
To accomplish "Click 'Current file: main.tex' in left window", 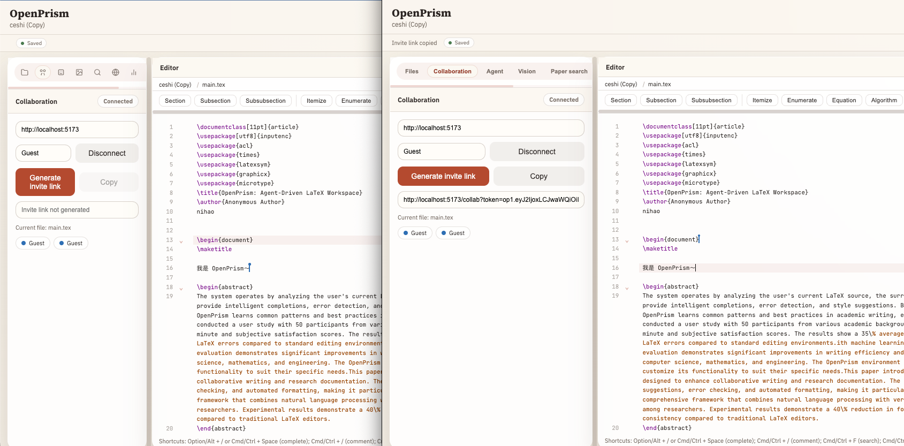I will click(43, 228).
